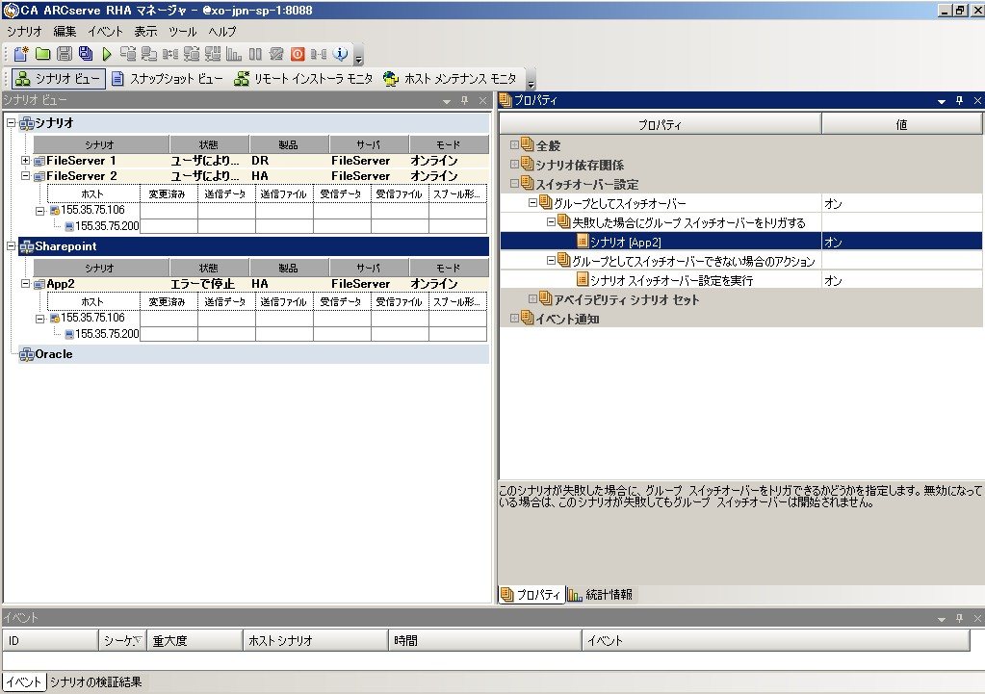
Task: Click the yellow open folder toolbar icon
Action: point(42,54)
